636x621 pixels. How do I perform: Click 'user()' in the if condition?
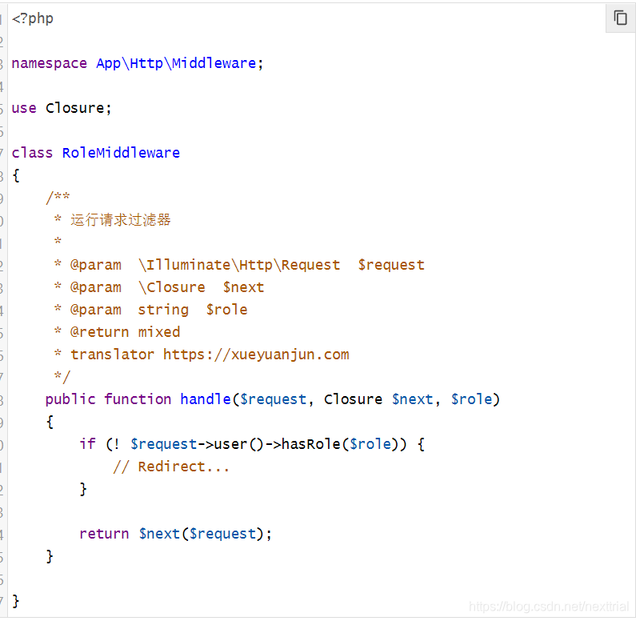[238, 445]
